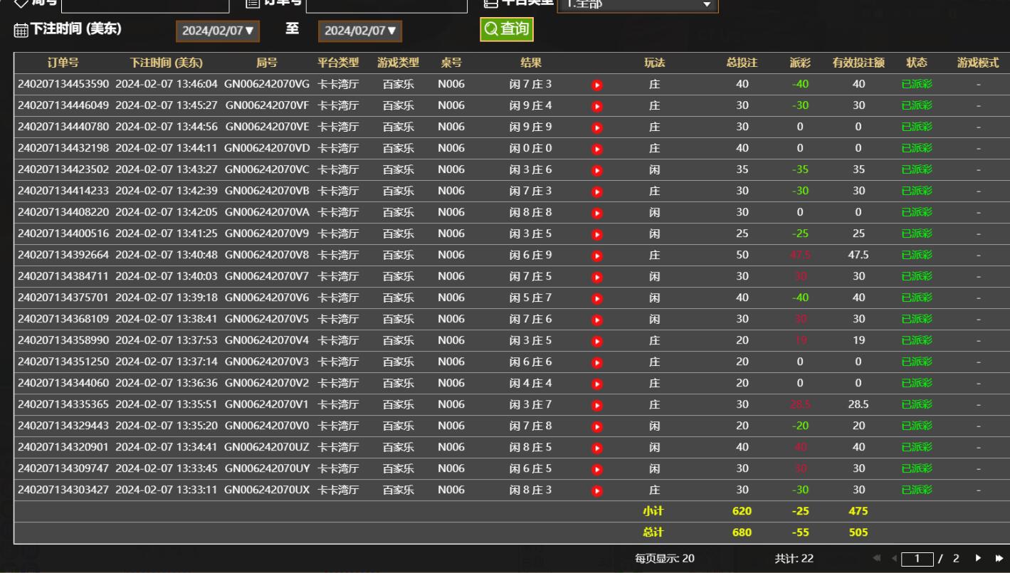This screenshot has width=1010, height=573.
Task: Play video replay for round GN006242070UY
Action: (x=597, y=469)
